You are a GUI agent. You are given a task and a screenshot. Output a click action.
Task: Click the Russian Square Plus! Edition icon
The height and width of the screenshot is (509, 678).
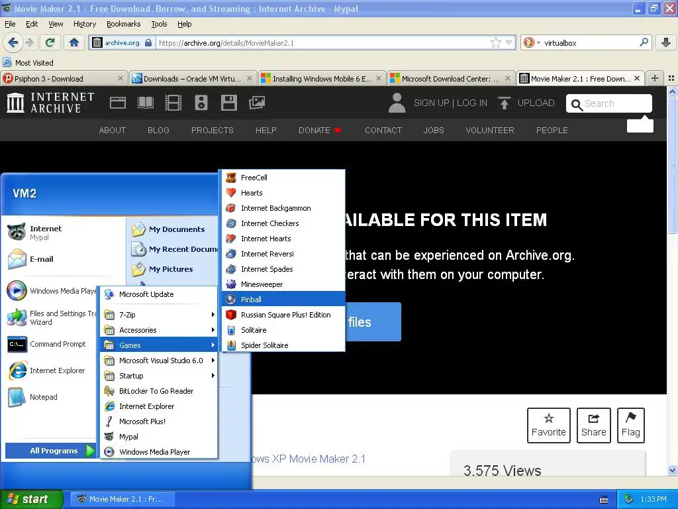tap(231, 315)
